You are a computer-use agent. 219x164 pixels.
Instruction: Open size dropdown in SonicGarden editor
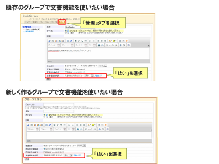pyautogui.click(x=92, y=45)
